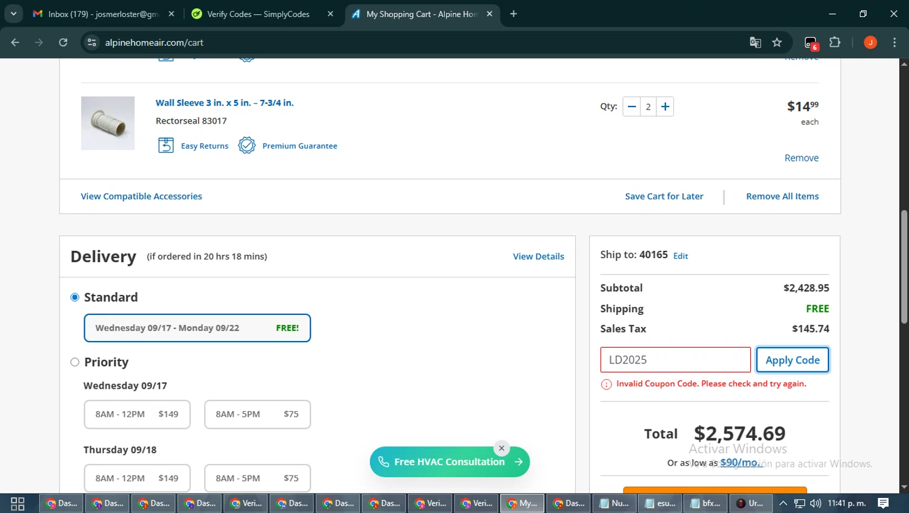This screenshot has height=513, width=909.
Task: Expand the tab search dropdown arrow
Action: tap(13, 14)
